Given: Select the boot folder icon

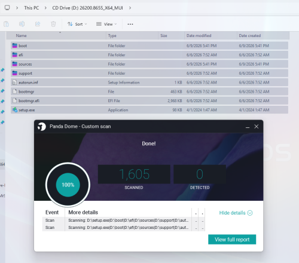Looking at the screenshot, I should pos(15,45).
